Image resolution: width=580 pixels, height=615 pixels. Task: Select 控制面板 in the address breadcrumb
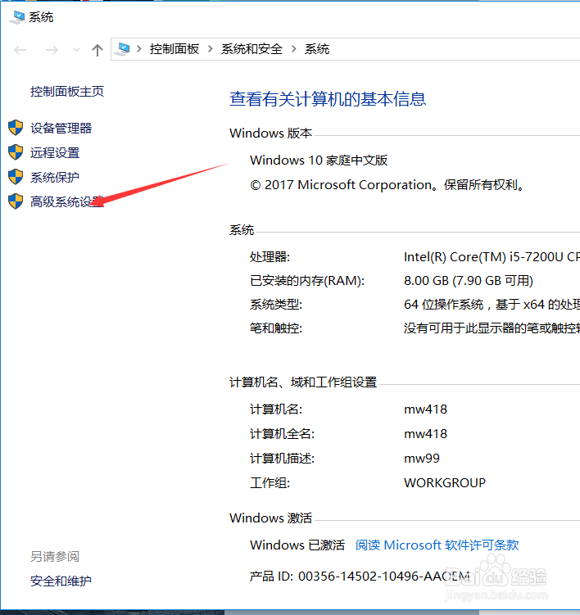174,49
